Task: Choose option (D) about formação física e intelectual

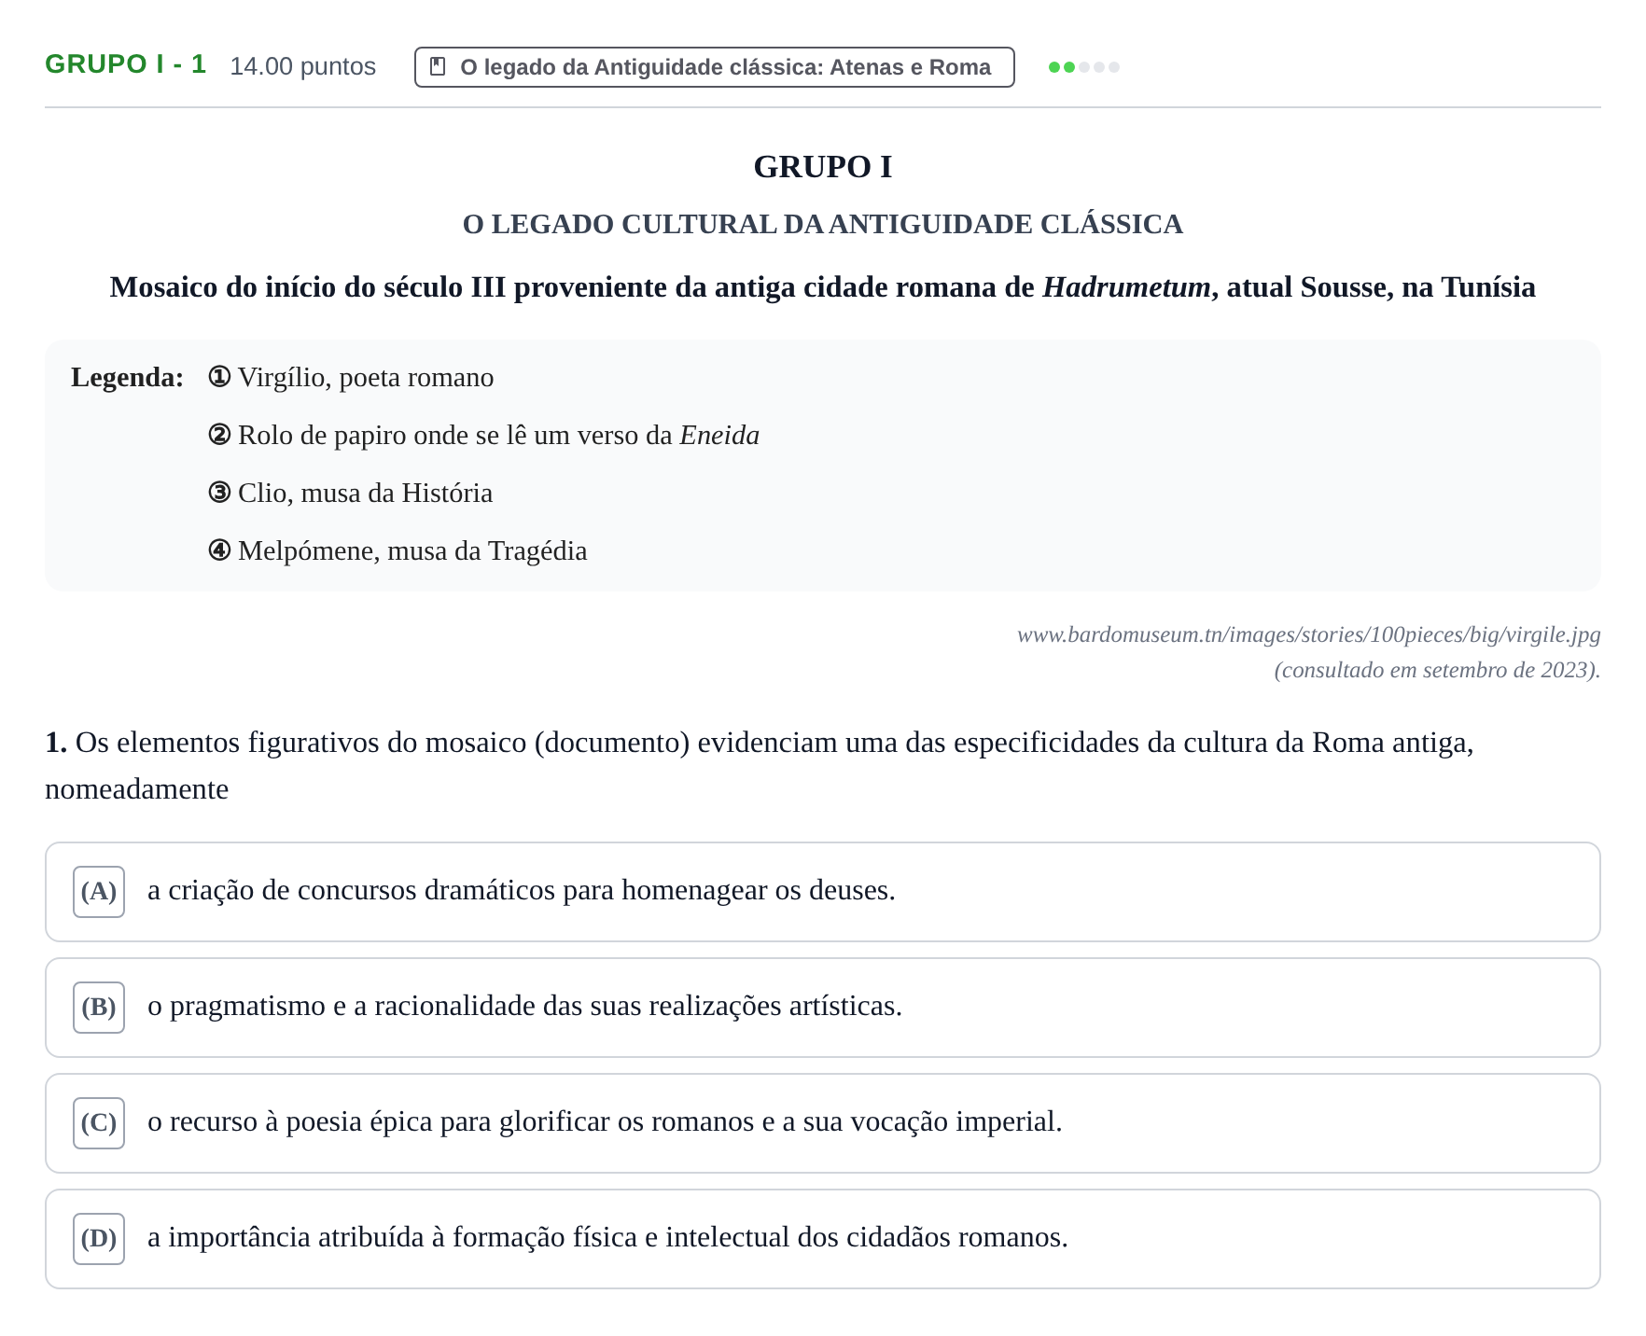Action: tap(822, 1238)
